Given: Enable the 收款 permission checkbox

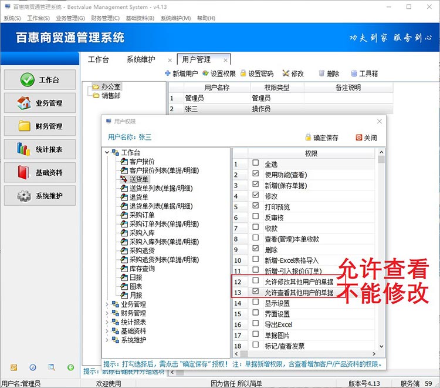Looking at the screenshot, I should [256, 226].
